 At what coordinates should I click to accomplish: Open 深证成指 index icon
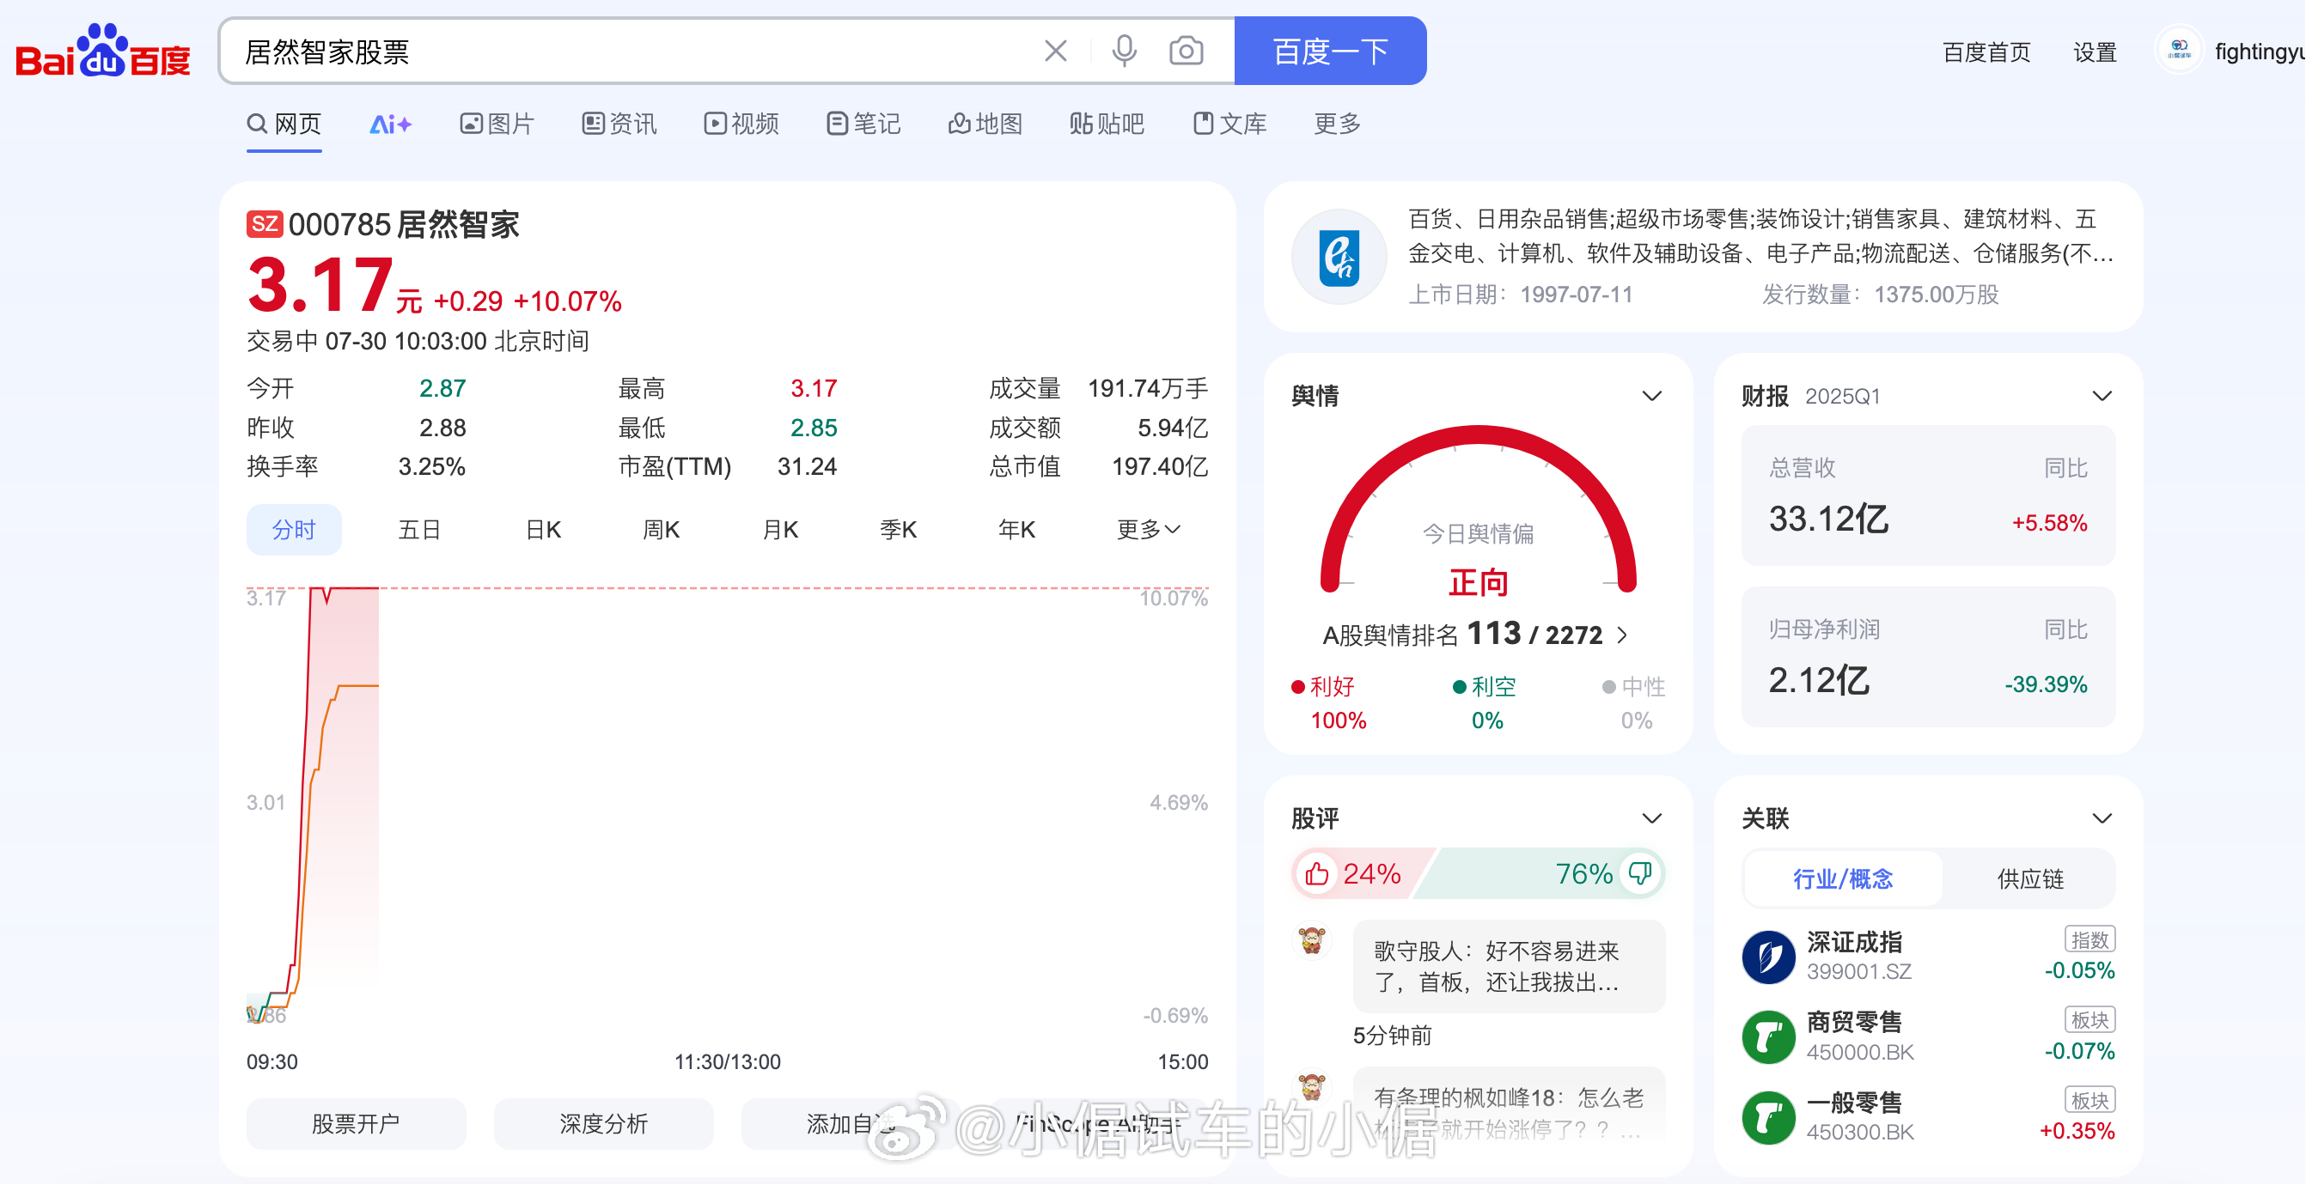[1769, 957]
